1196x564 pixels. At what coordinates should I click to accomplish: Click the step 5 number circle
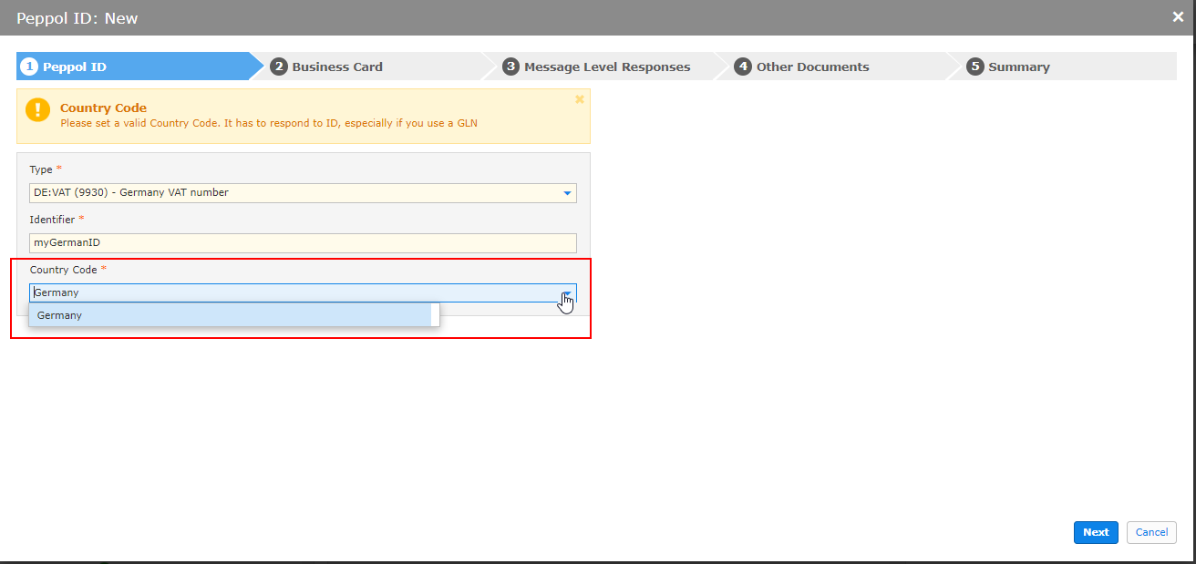(975, 67)
